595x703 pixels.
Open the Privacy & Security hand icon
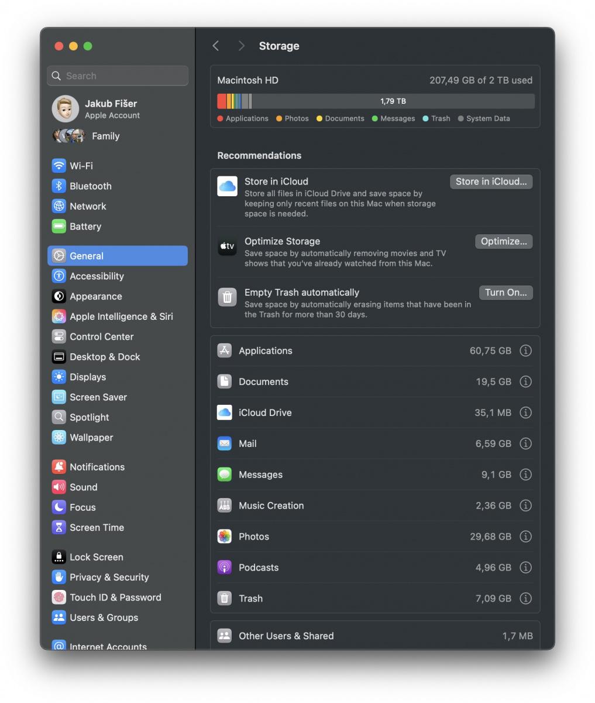[x=59, y=577]
